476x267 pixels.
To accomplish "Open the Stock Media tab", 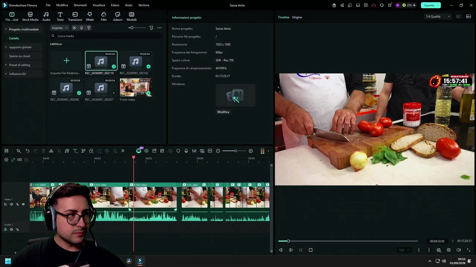I will tap(30, 16).
